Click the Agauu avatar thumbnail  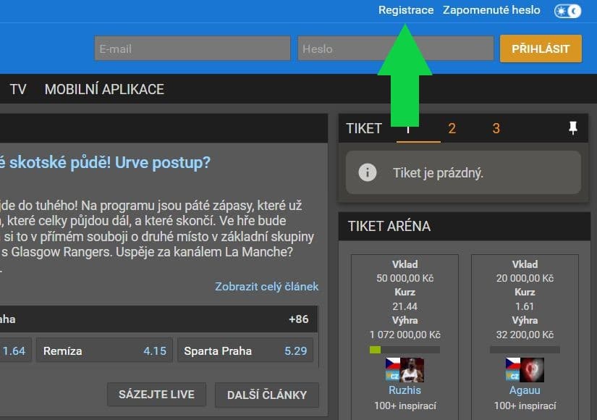tap(532, 370)
